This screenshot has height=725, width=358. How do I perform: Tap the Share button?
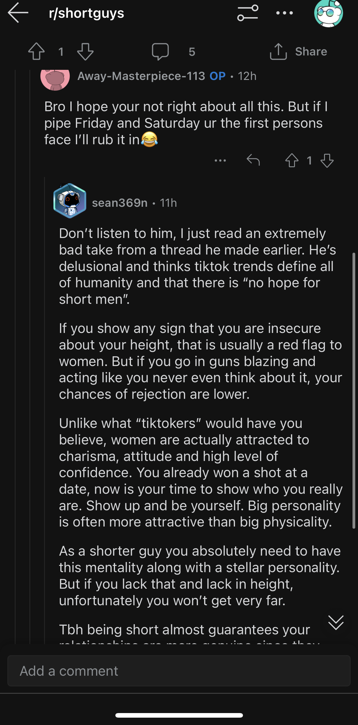(x=299, y=51)
